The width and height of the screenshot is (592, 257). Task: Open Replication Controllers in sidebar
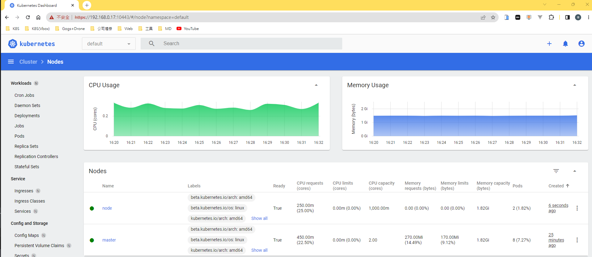(x=36, y=156)
